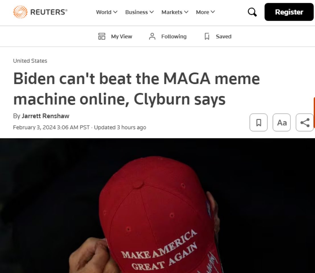Select the Saved tab label
Viewport: 315px width, 273px height.
[224, 37]
